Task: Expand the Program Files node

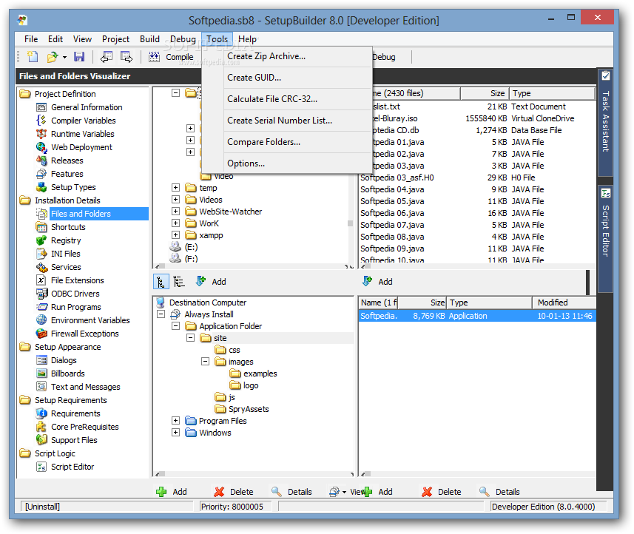Action: [x=175, y=421]
